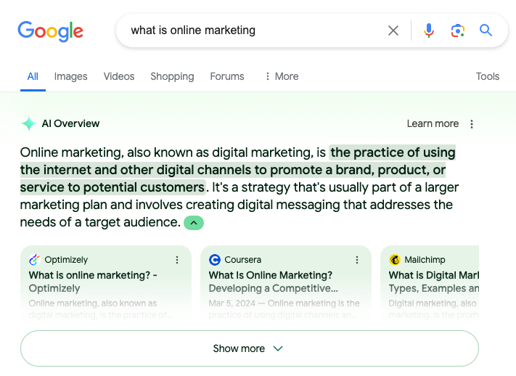Start voice search with microphone icon
This screenshot has width=516, height=376.
(429, 30)
